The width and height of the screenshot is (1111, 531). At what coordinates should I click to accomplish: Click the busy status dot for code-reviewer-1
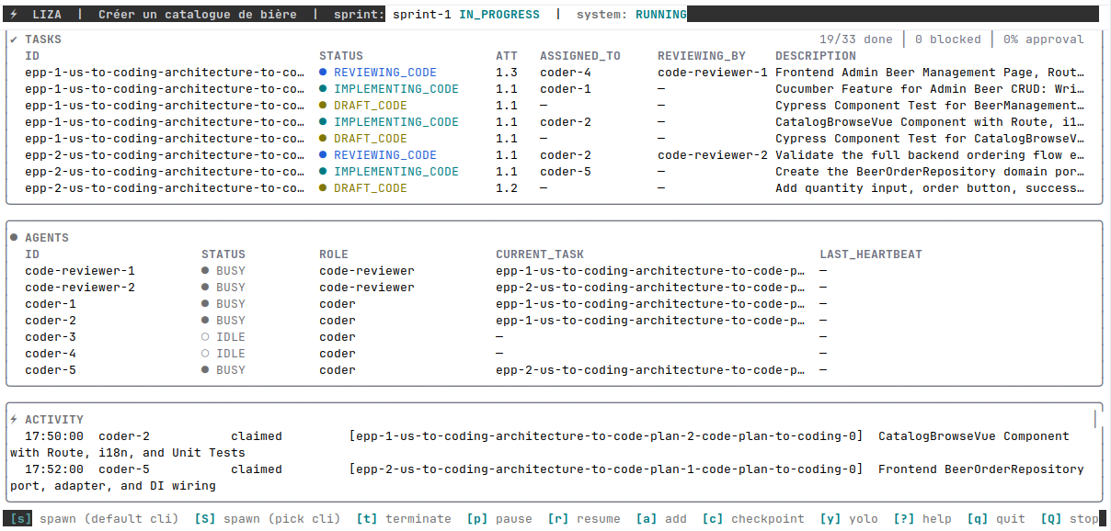[206, 271]
